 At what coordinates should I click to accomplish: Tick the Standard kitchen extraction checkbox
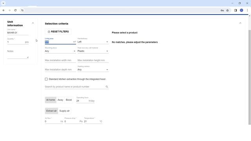[46, 79]
